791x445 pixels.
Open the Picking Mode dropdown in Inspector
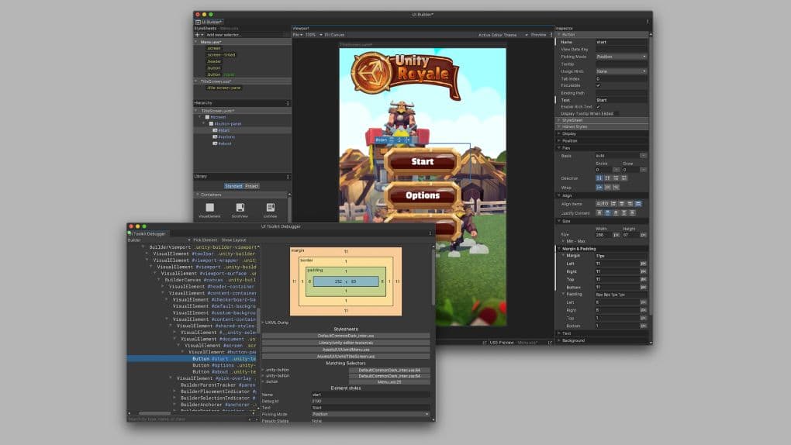(x=621, y=57)
